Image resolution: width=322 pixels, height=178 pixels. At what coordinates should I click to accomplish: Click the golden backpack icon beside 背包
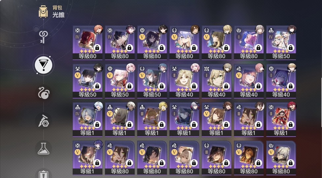click(43, 12)
